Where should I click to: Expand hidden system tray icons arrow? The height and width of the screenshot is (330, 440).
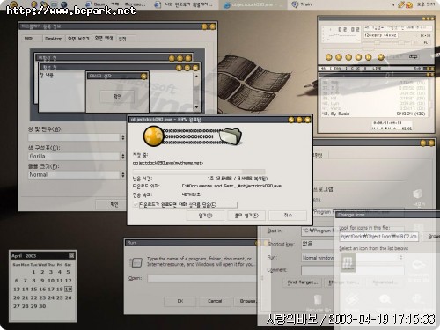coord(393,4)
